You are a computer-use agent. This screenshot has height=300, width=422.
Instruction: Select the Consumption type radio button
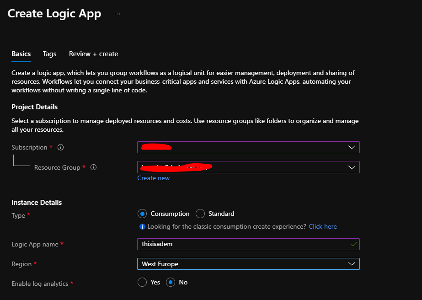[x=142, y=214]
